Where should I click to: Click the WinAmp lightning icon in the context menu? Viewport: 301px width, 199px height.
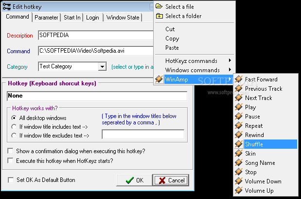point(159,79)
